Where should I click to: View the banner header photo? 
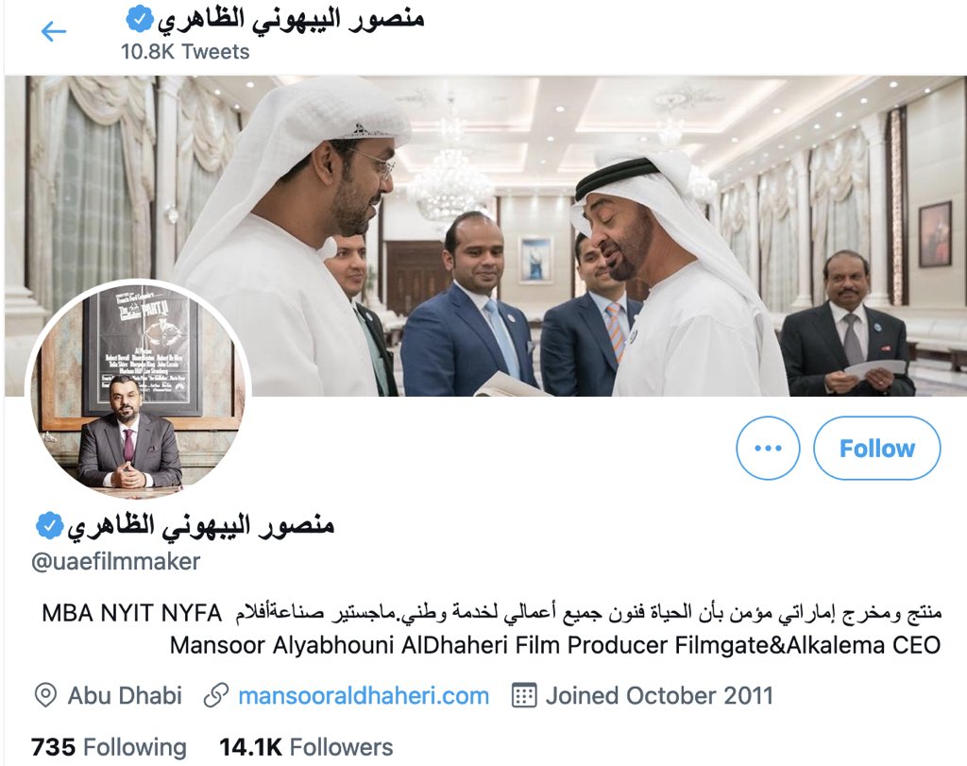pyautogui.click(x=486, y=235)
